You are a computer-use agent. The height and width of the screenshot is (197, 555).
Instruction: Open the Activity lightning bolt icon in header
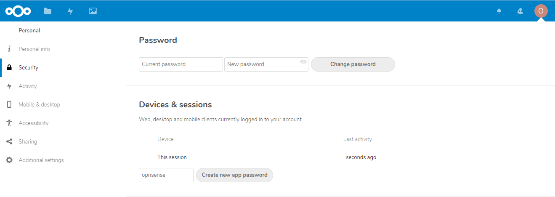coord(70,11)
